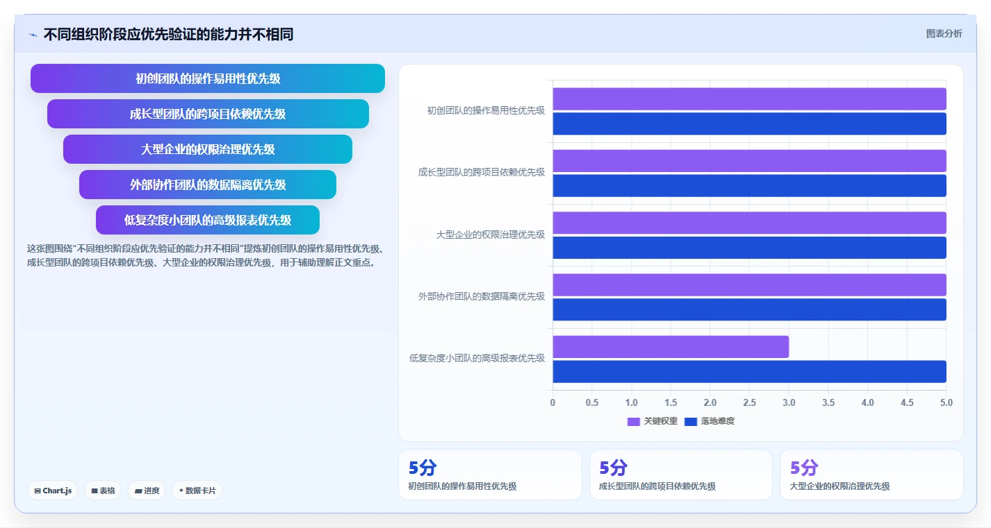Select the 初创团队的操作易用性优先级 funnel bar

click(x=208, y=78)
